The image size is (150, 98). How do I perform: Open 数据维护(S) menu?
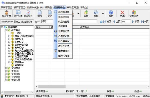point(33,7)
